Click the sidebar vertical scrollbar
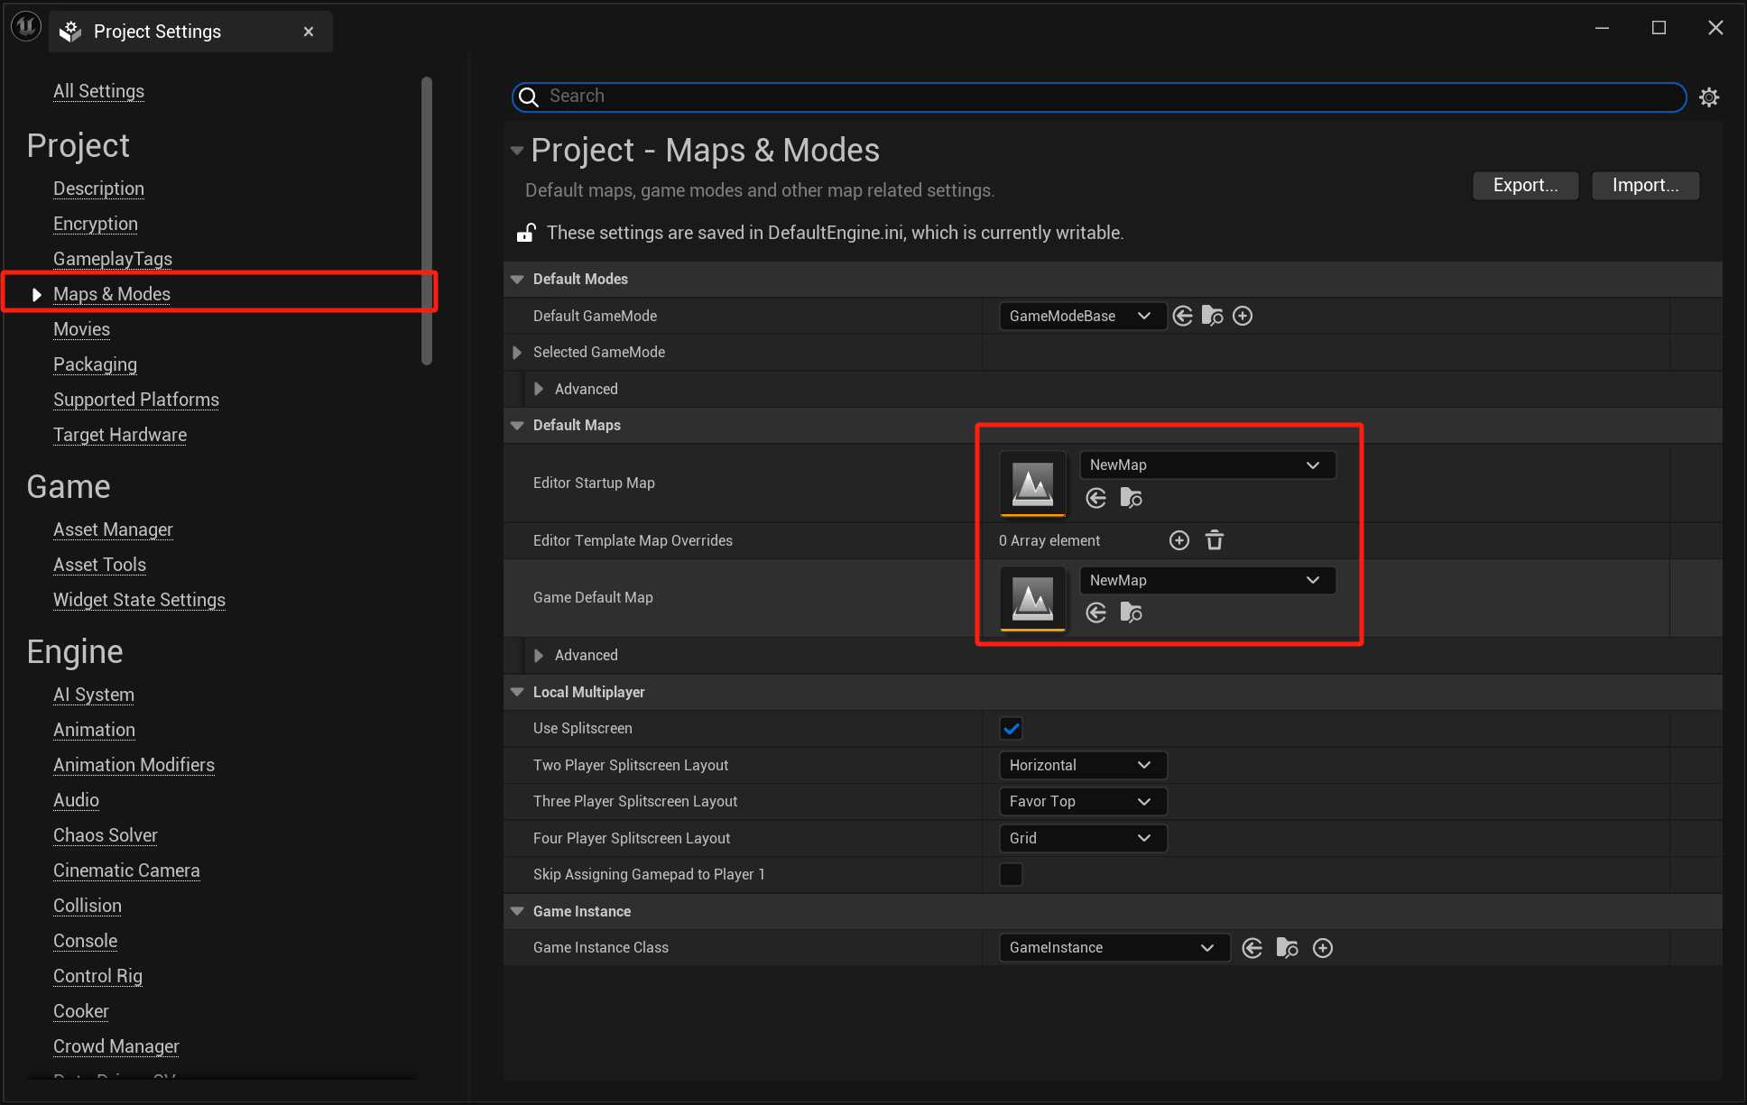Viewport: 1747px width, 1105px height. pyautogui.click(x=427, y=221)
